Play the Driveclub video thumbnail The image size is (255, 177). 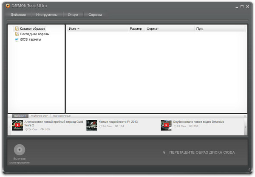[x=166, y=125]
